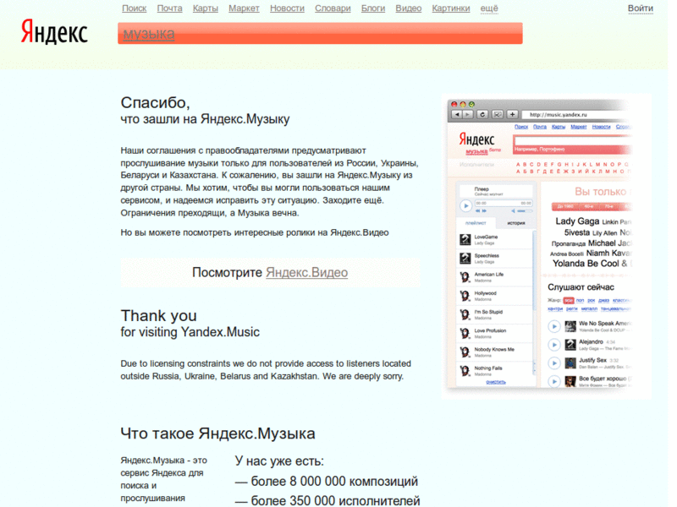Click the Яндекс logo
Image resolution: width=677 pixels, height=507 pixels.
pos(54,31)
